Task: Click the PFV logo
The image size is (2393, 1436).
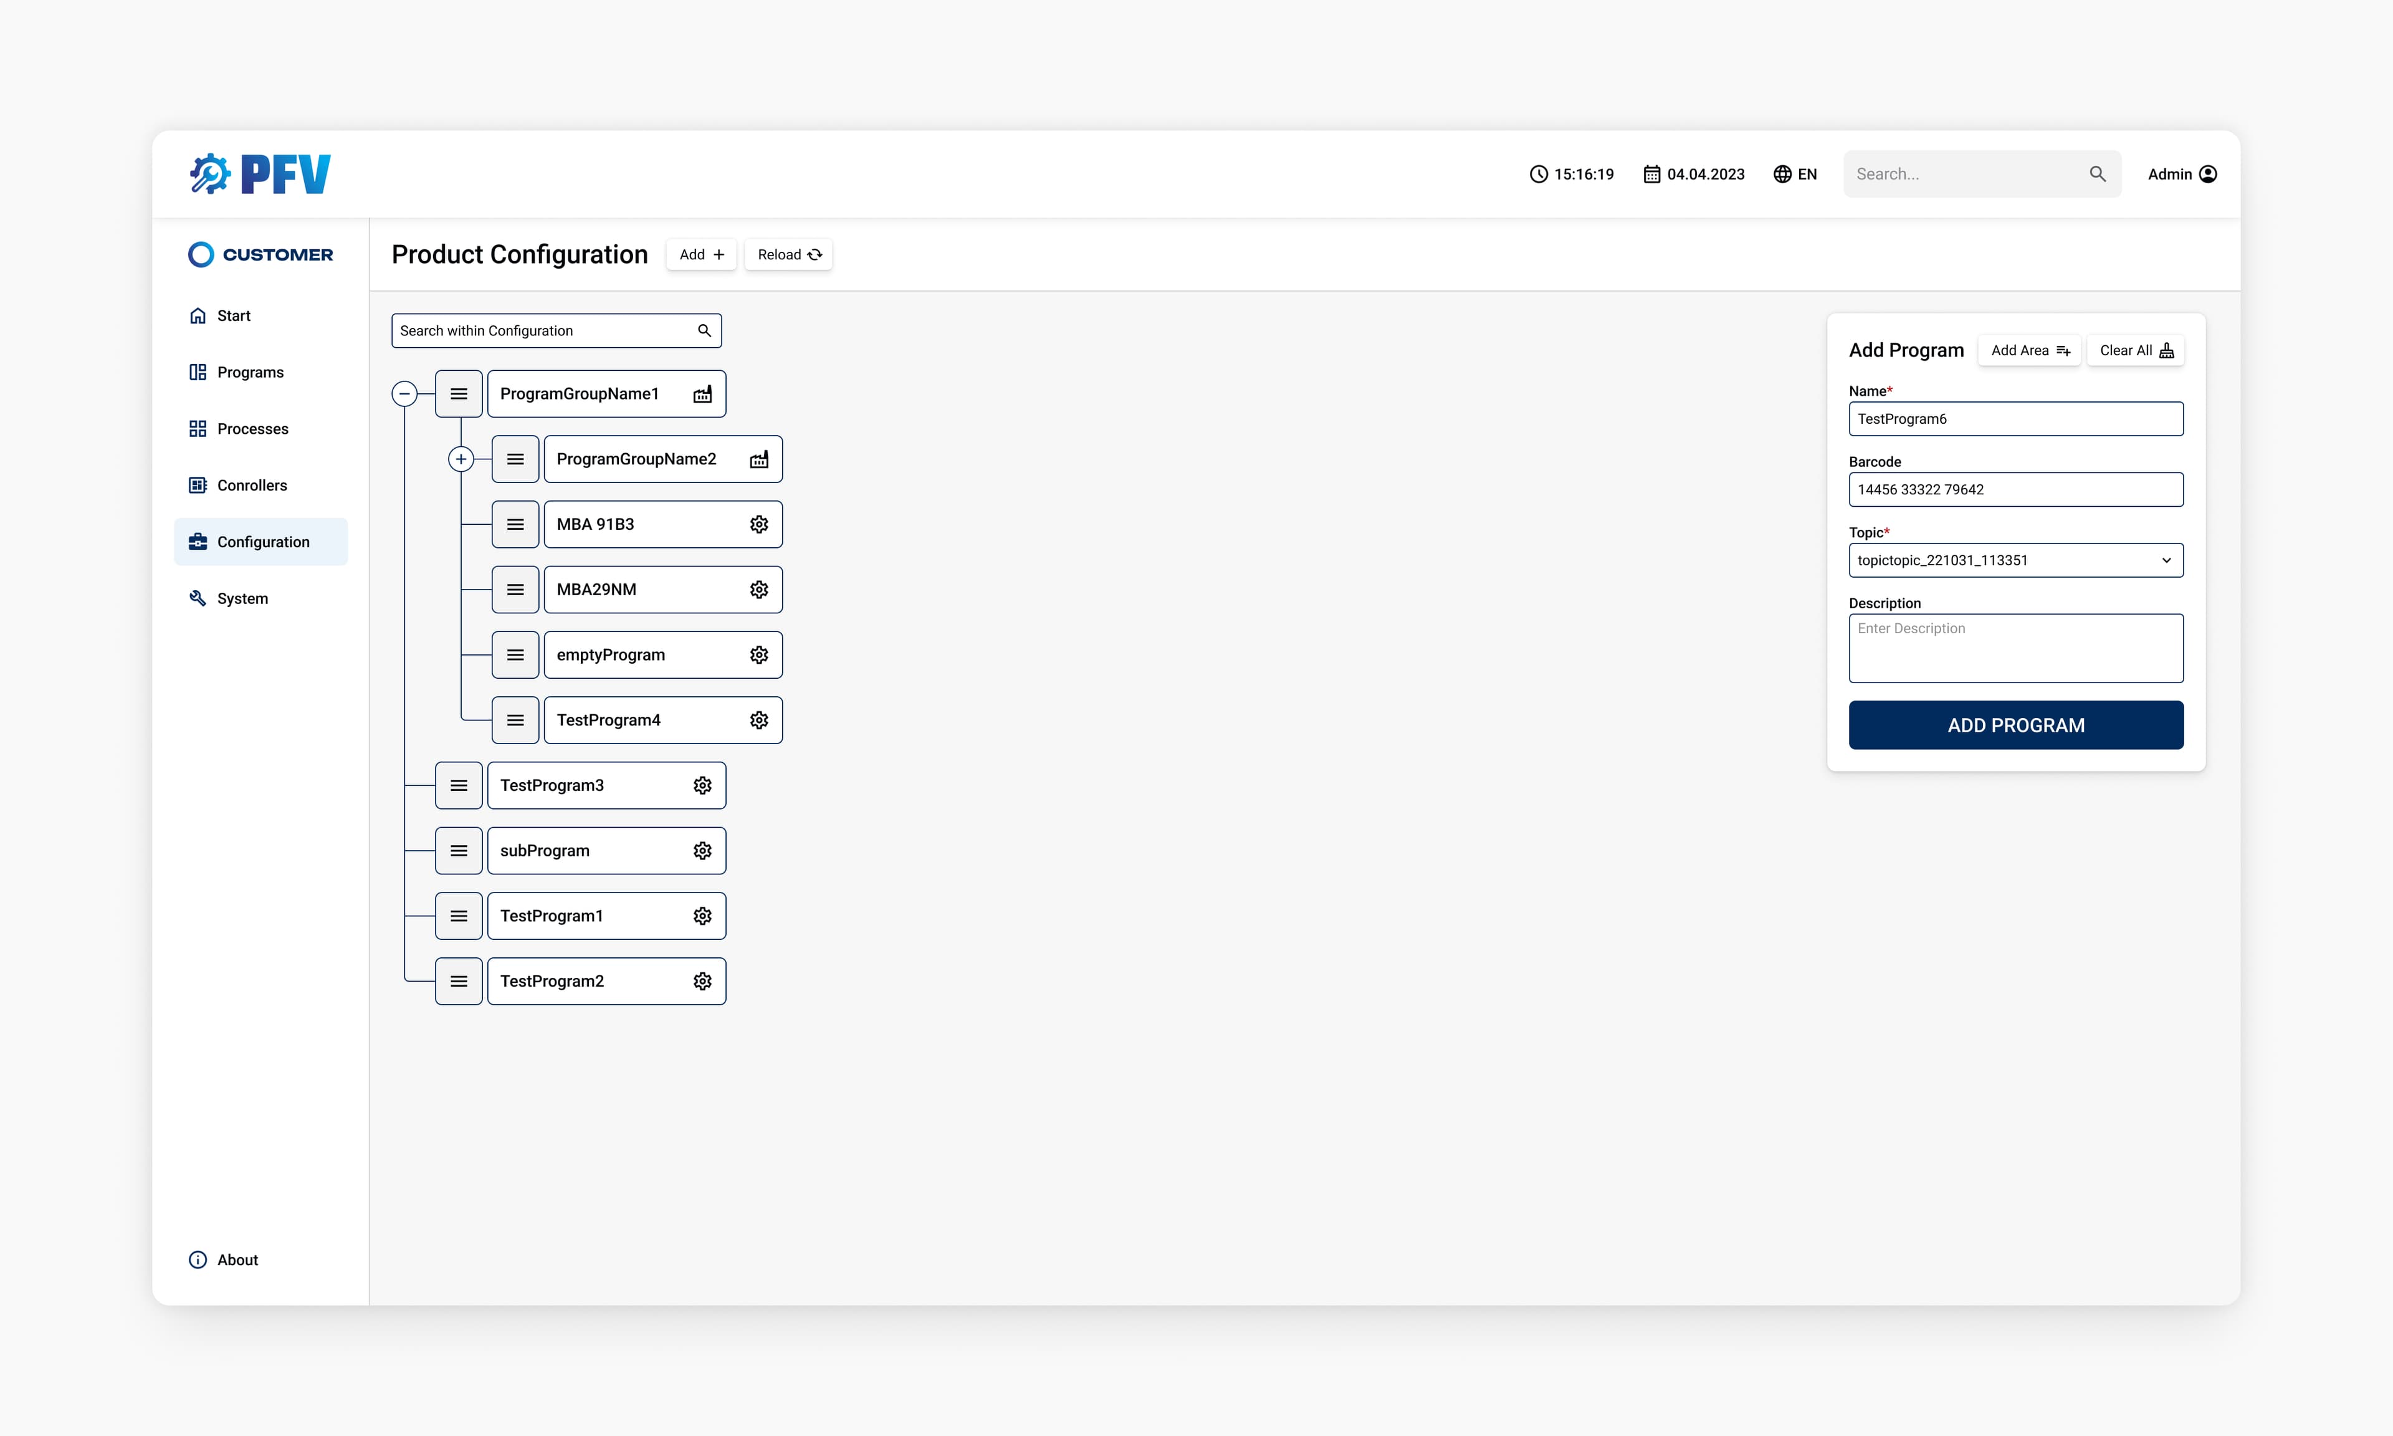Action: click(259, 174)
